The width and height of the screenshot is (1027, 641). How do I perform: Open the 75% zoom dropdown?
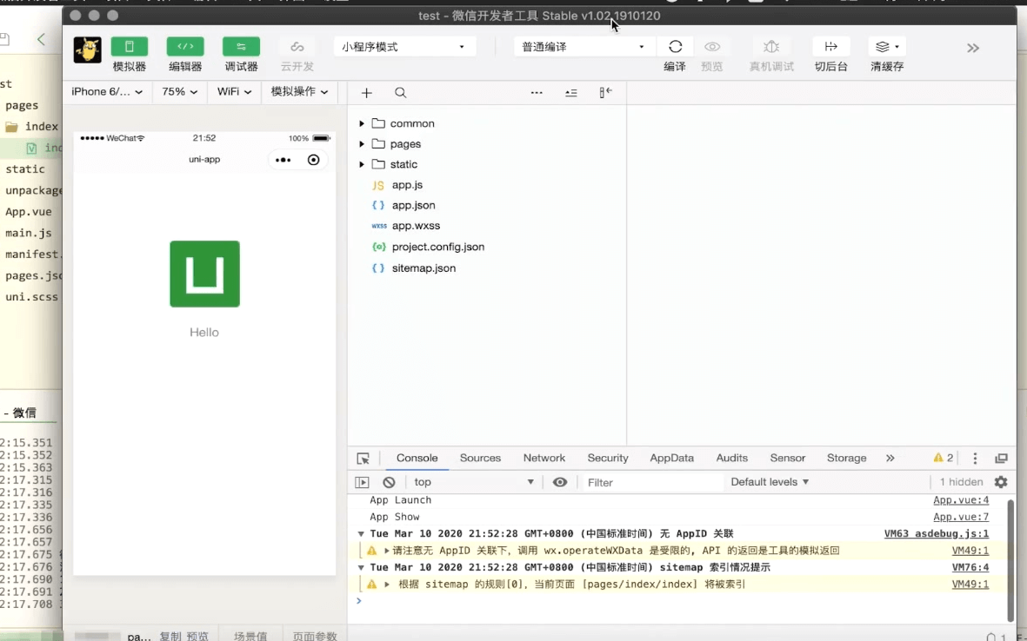click(179, 91)
